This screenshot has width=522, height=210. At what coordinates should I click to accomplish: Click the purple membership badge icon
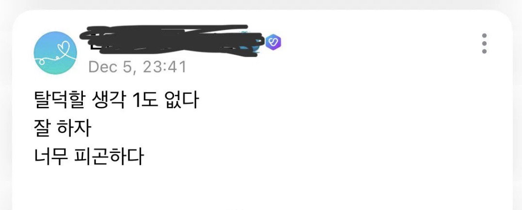tap(273, 42)
